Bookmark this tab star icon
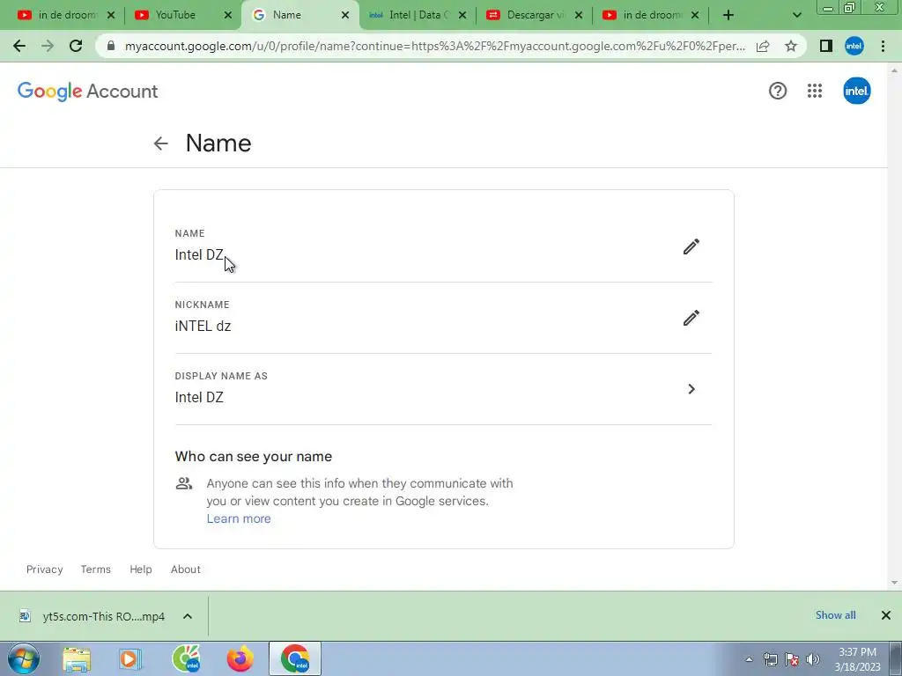The width and height of the screenshot is (902, 676). point(791,46)
